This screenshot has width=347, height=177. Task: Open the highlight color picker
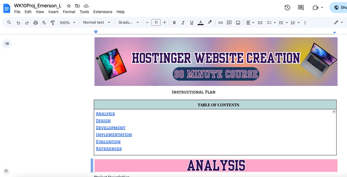(210, 22)
